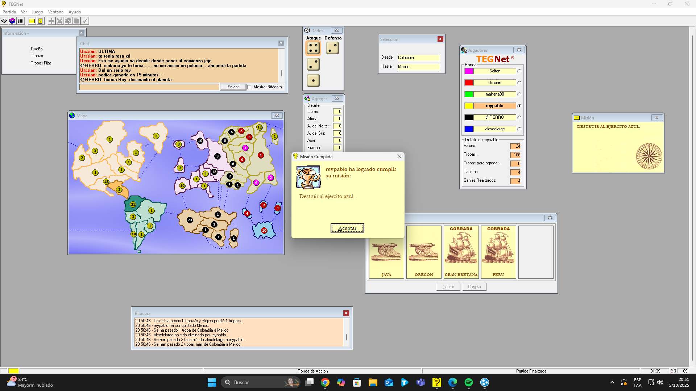
Task: Open the yellow mission card toolbar icon
Action: (32, 21)
